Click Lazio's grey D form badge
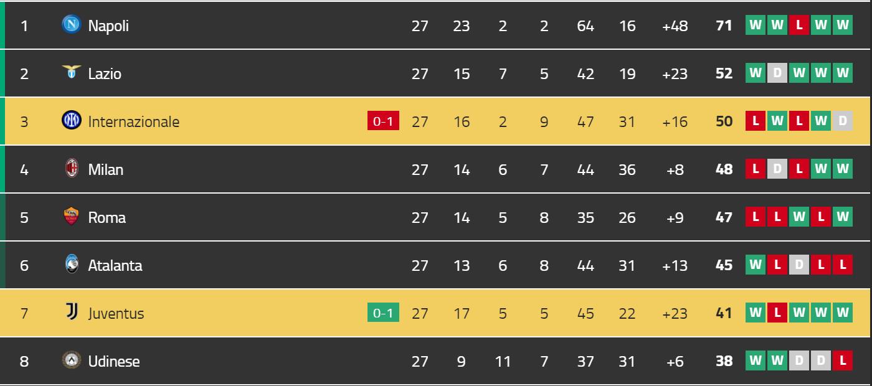 pos(777,73)
